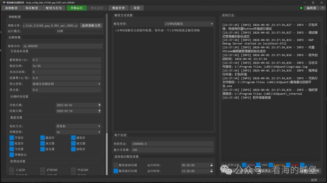Start the run with 开始运行

tap(77, 8)
